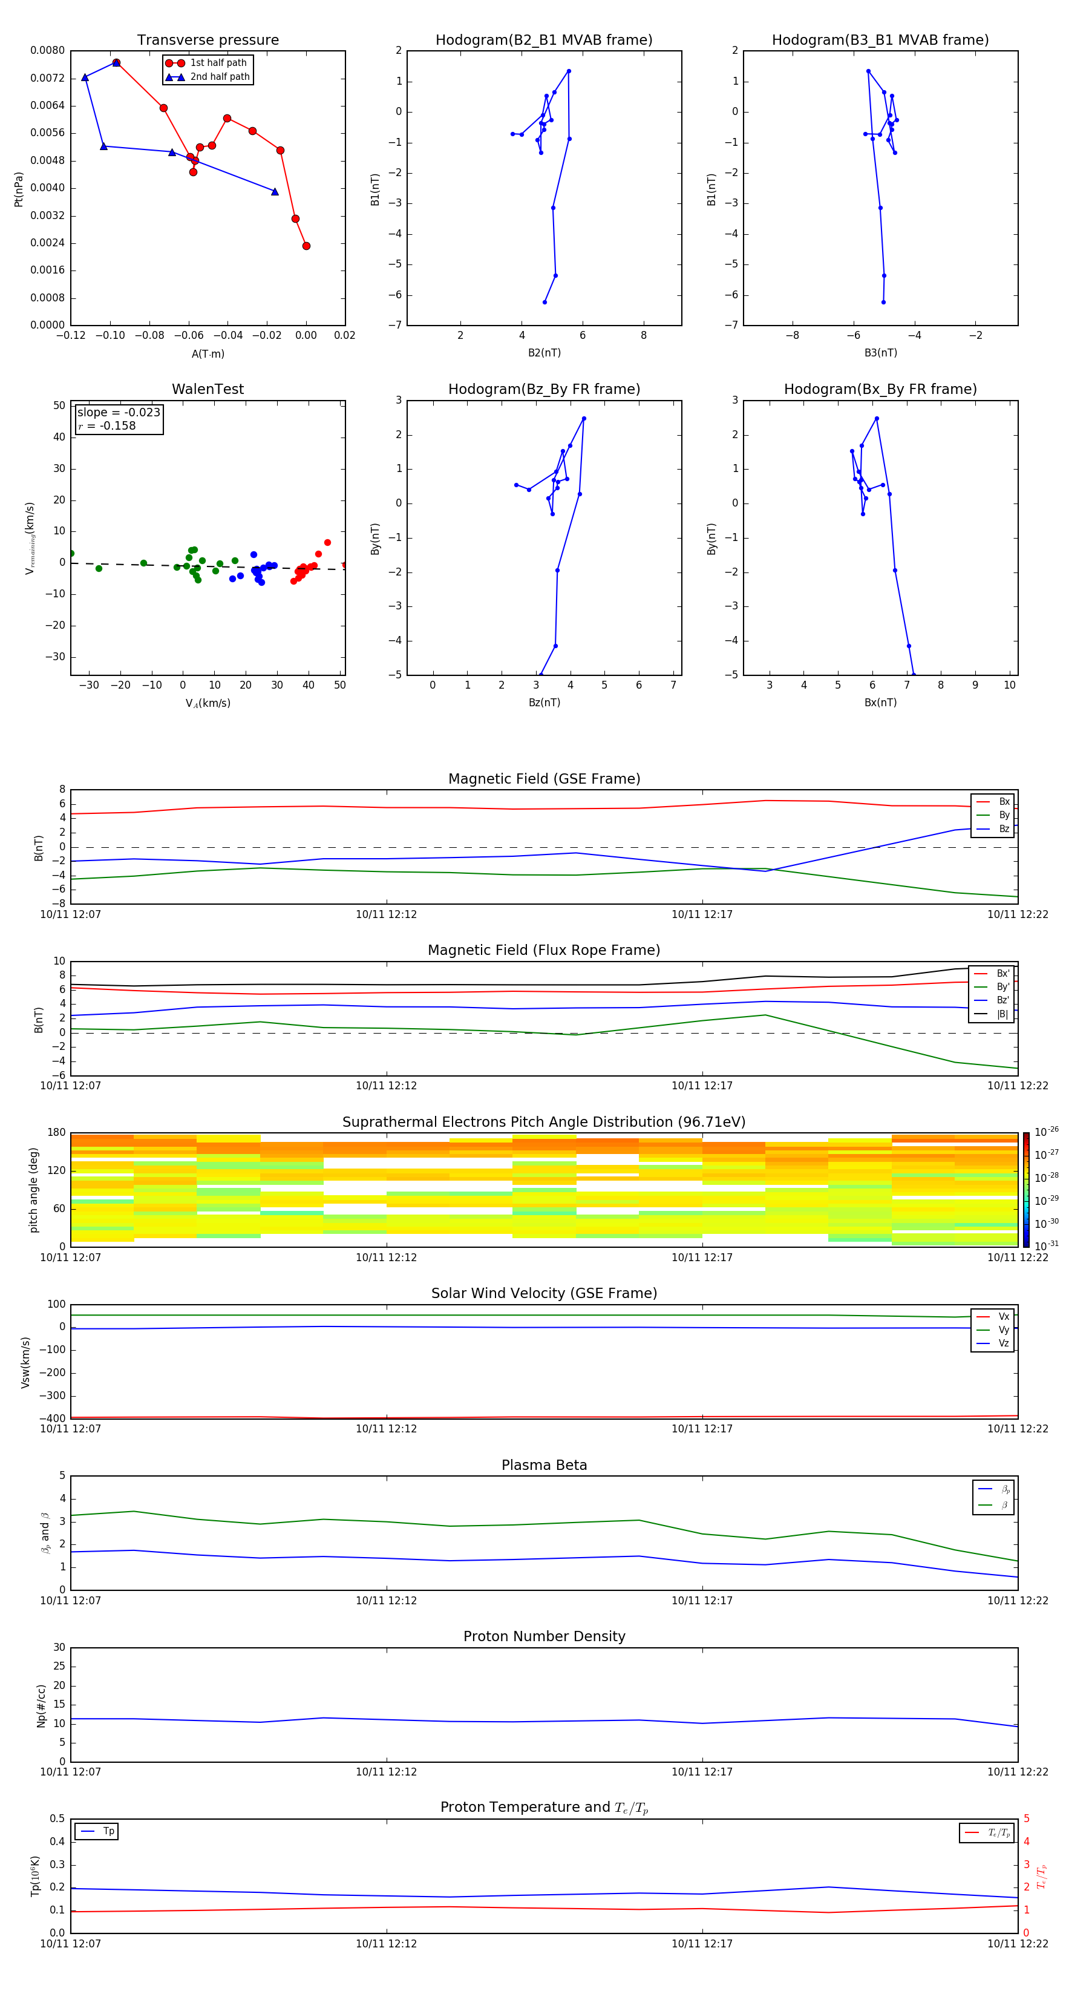Select the 'Pt(nPa)' y-axis label
The width and height of the screenshot is (1089, 1997).
point(19,188)
